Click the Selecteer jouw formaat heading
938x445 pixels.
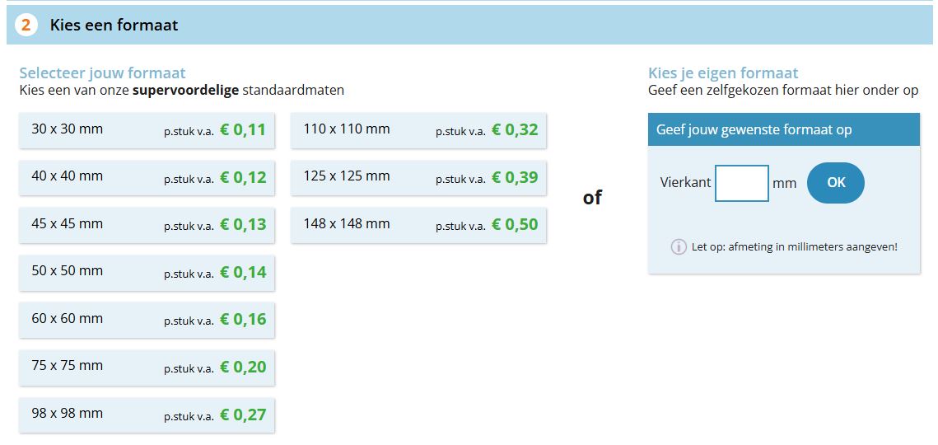coord(103,73)
